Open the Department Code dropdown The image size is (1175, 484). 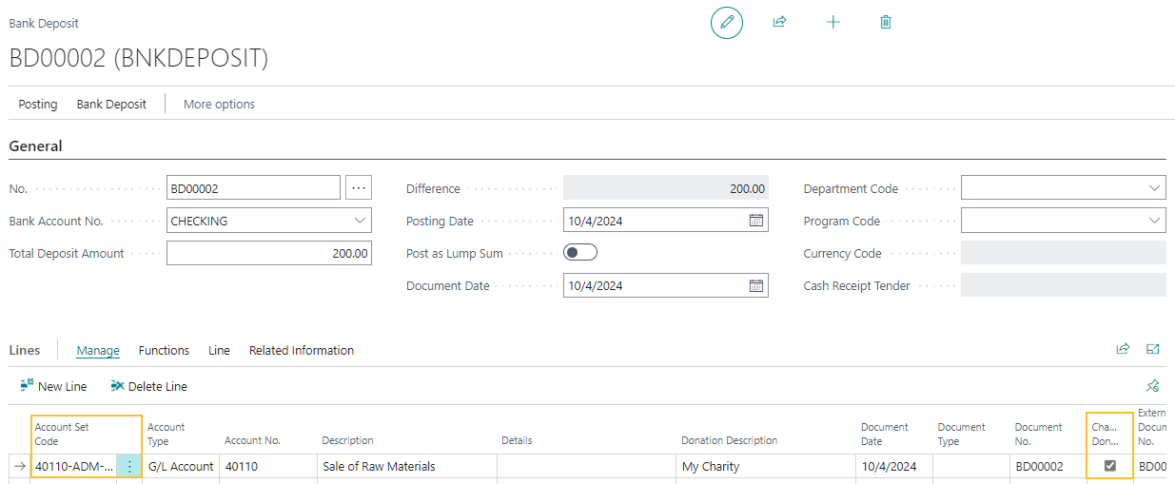(x=1155, y=188)
